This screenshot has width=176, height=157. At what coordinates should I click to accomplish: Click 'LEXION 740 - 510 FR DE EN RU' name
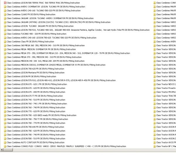point(36,100)
